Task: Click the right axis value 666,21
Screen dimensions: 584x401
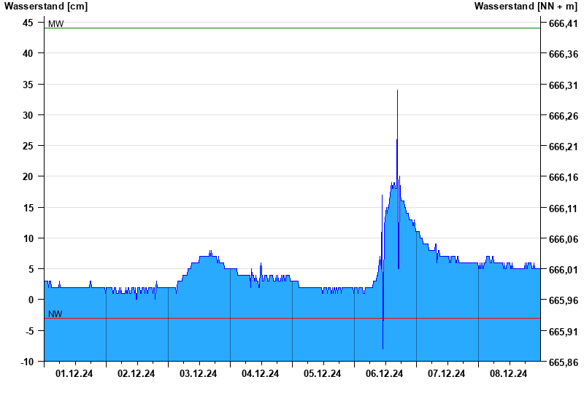Action: tap(564, 147)
